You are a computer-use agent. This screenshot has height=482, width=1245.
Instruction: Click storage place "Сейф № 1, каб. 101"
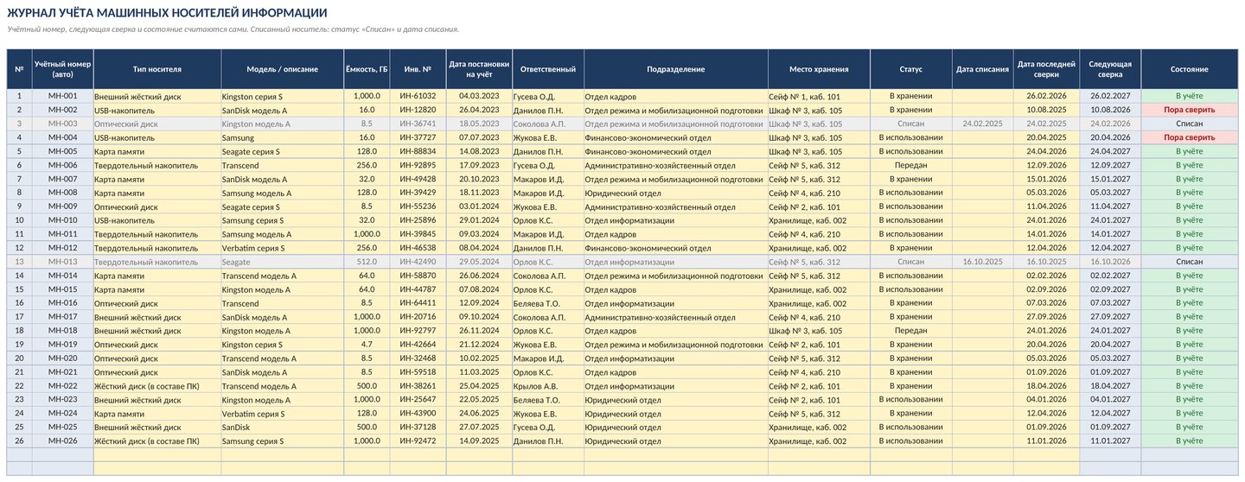[x=819, y=96]
